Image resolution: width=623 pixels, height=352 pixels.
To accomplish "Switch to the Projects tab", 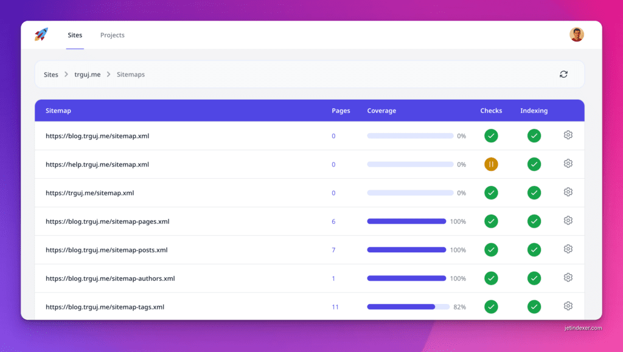I will (113, 35).
